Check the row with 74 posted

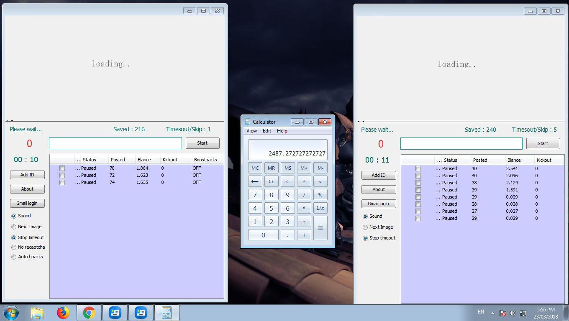point(62,182)
